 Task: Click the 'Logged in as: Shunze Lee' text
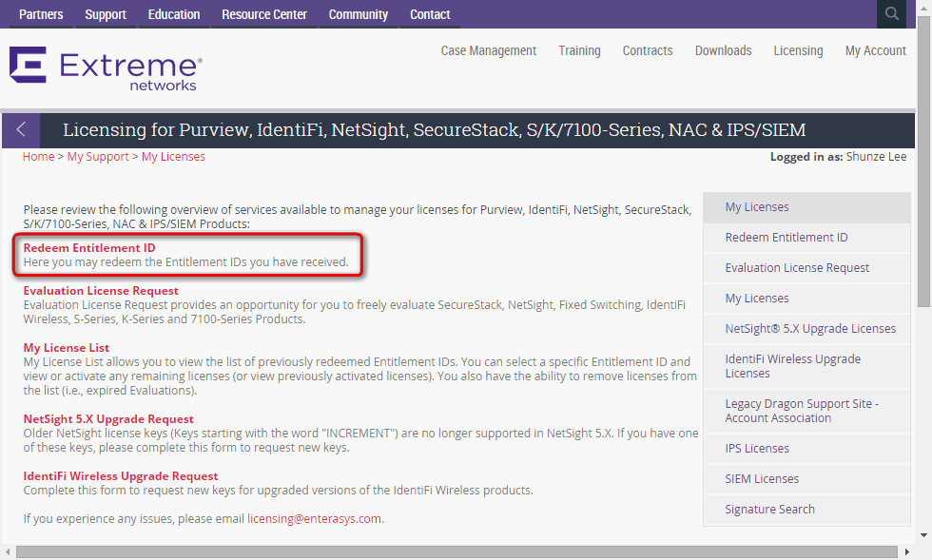(838, 156)
